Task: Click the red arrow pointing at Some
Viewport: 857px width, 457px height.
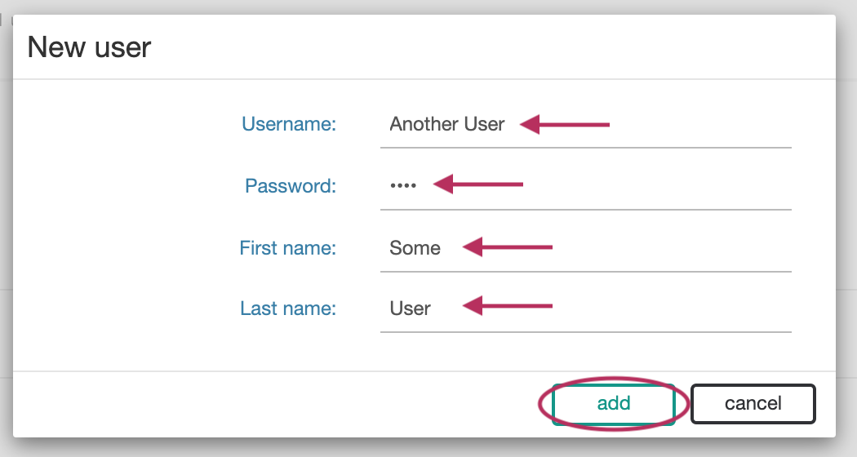Action: [507, 247]
